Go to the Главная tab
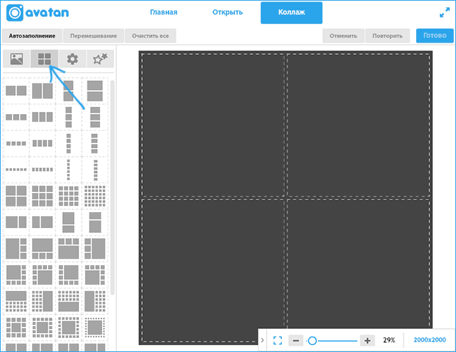Image resolution: width=456 pixels, height=352 pixels. click(164, 12)
